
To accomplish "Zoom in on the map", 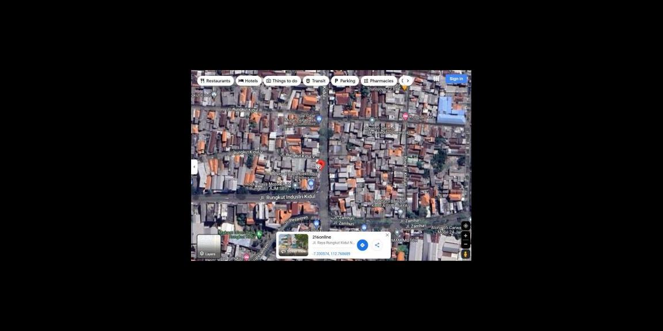I will click(466, 236).
